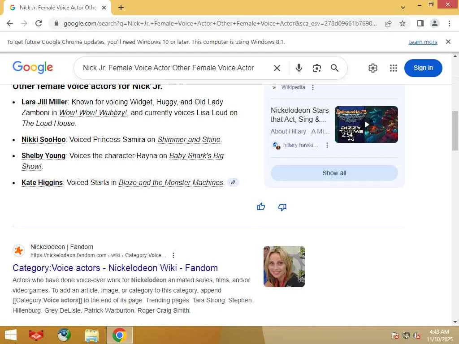Open Fandom result three-dot options
This screenshot has width=459, height=344.
[173, 255]
